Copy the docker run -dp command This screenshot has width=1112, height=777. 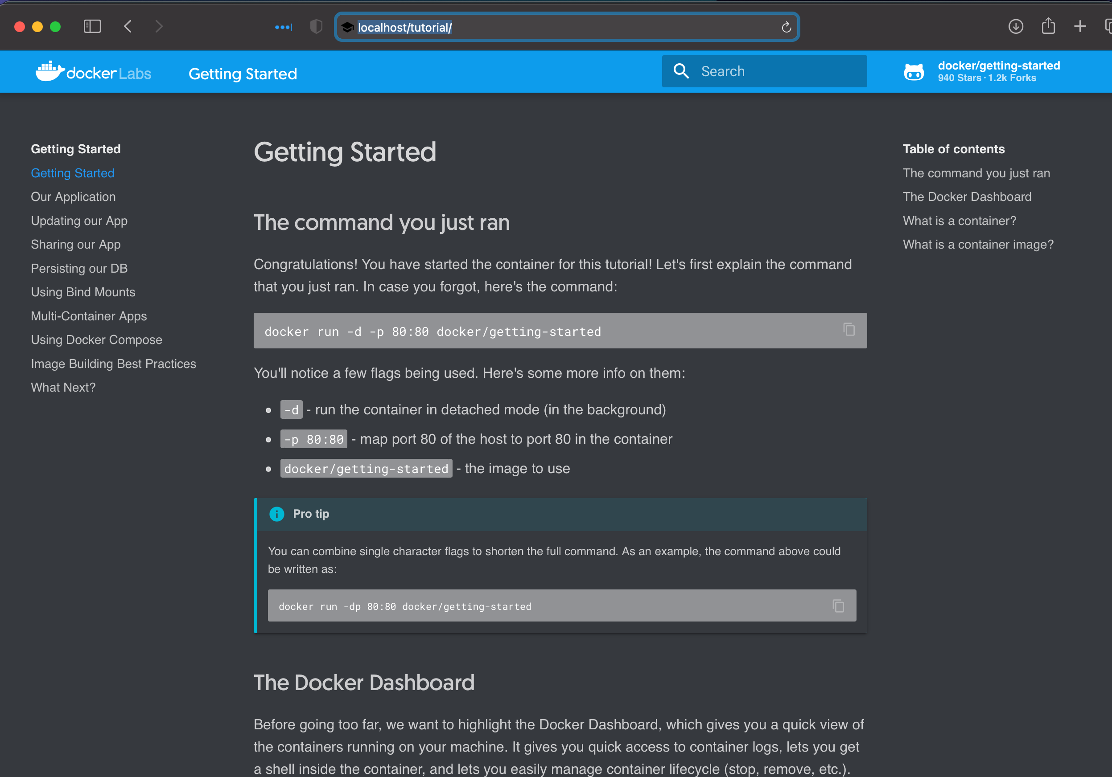(838, 605)
